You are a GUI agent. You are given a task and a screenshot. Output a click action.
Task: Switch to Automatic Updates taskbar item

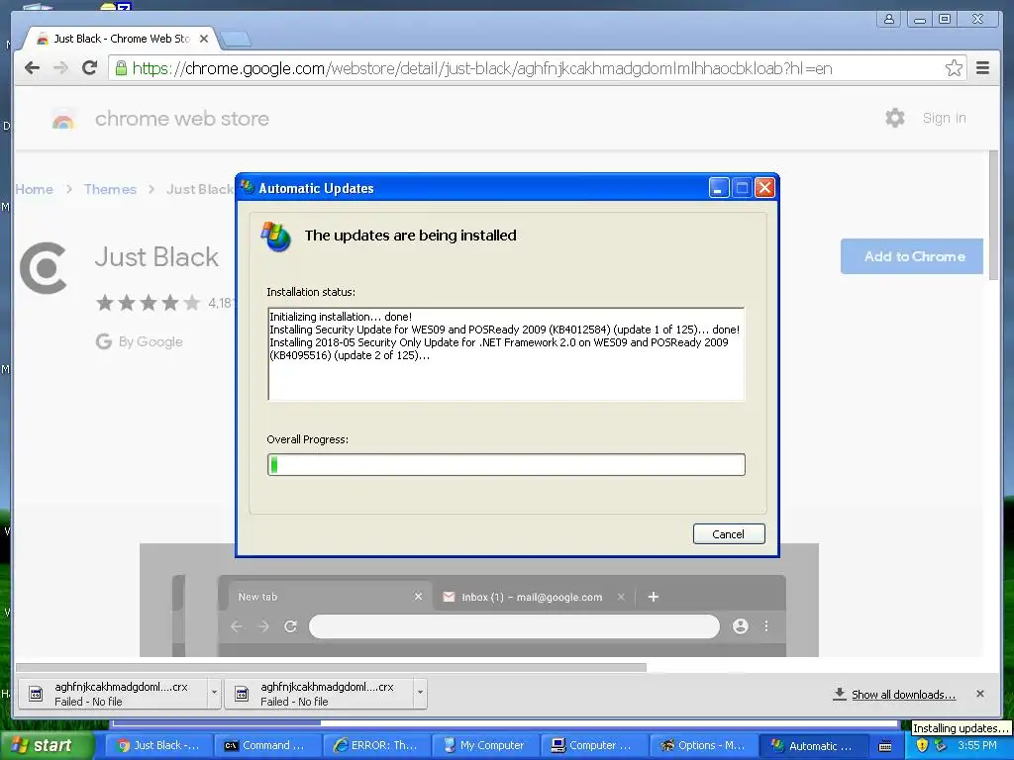[811, 745]
